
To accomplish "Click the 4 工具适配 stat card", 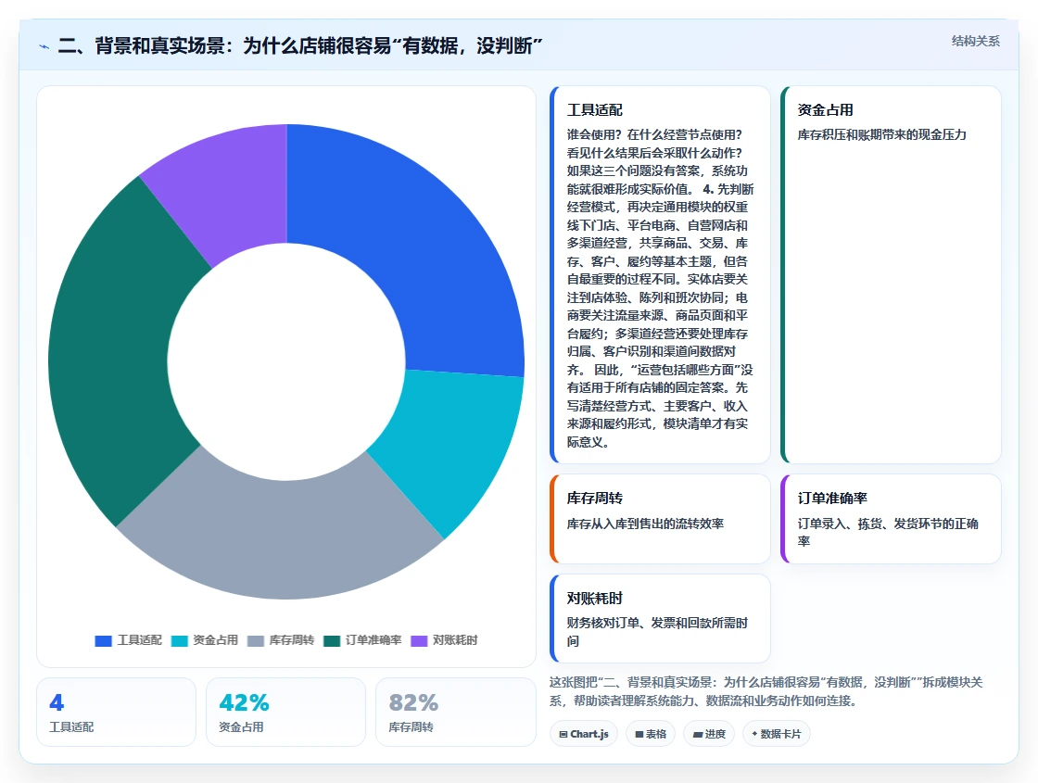I will click(117, 713).
